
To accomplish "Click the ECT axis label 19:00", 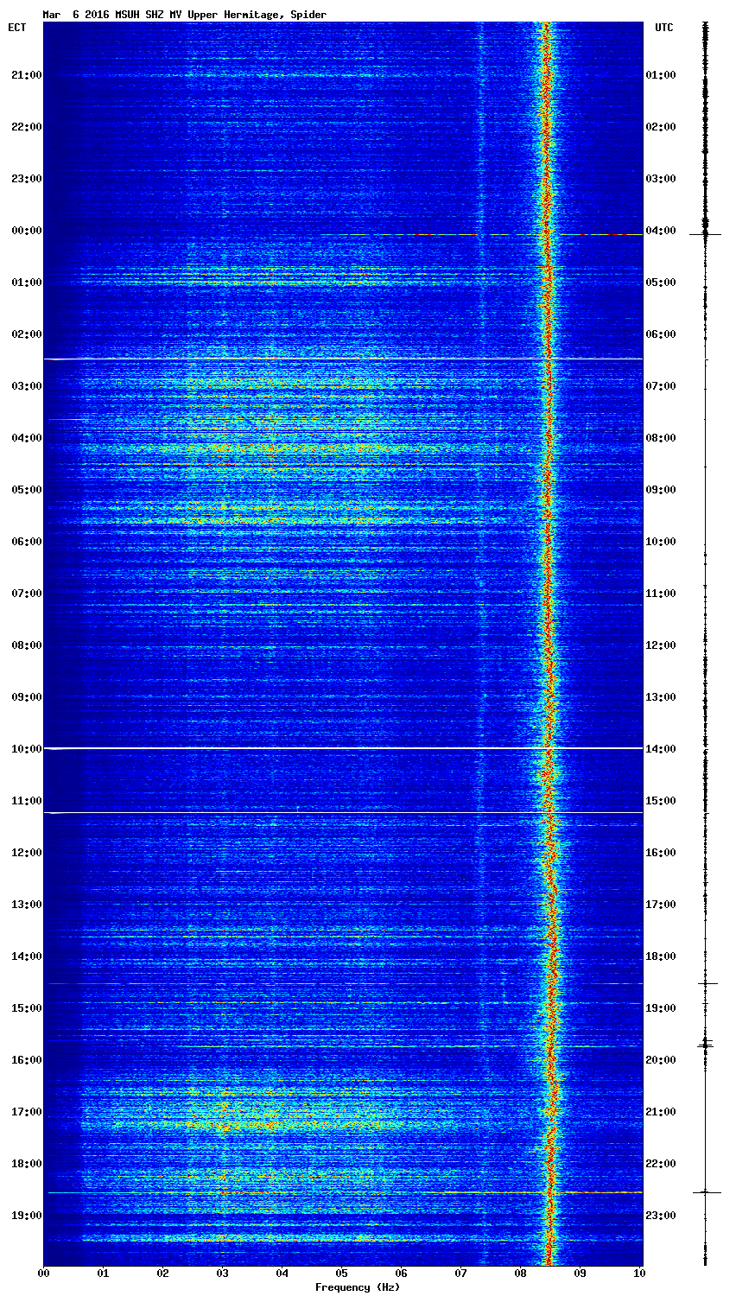I will [x=26, y=1216].
